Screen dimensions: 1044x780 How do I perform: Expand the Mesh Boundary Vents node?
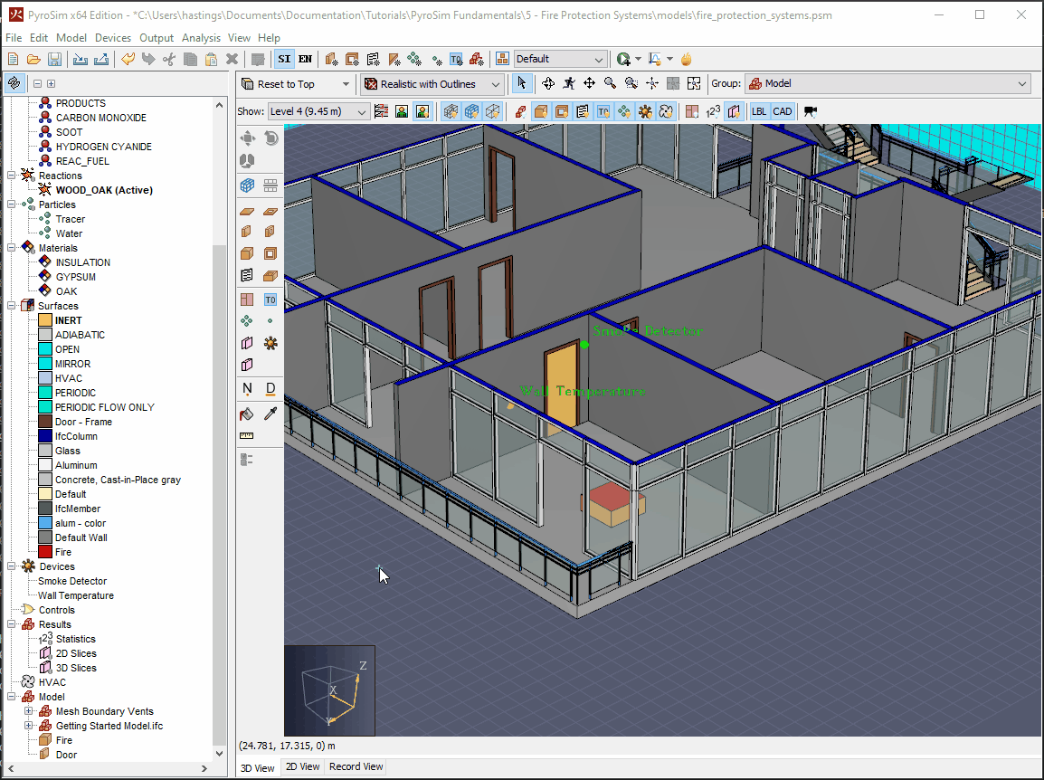pos(29,711)
